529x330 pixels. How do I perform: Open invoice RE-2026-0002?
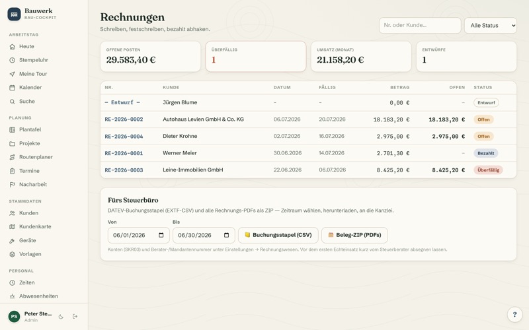click(124, 119)
